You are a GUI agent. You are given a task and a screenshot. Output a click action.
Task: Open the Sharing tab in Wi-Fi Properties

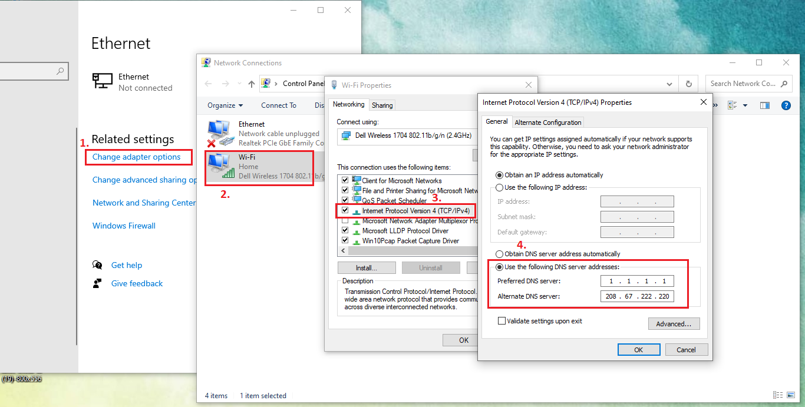pyautogui.click(x=382, y=105)
